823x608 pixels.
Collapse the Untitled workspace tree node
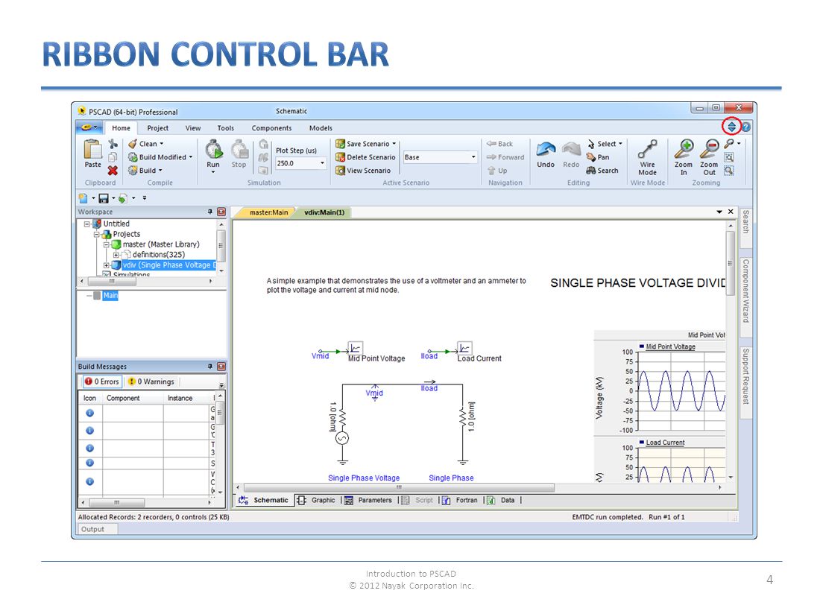(87, 224)
